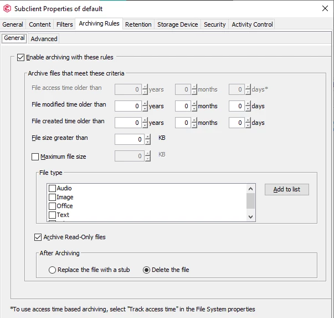Click the Add to list button
This screenshot has height=318, width=334.
click(286, 189)
